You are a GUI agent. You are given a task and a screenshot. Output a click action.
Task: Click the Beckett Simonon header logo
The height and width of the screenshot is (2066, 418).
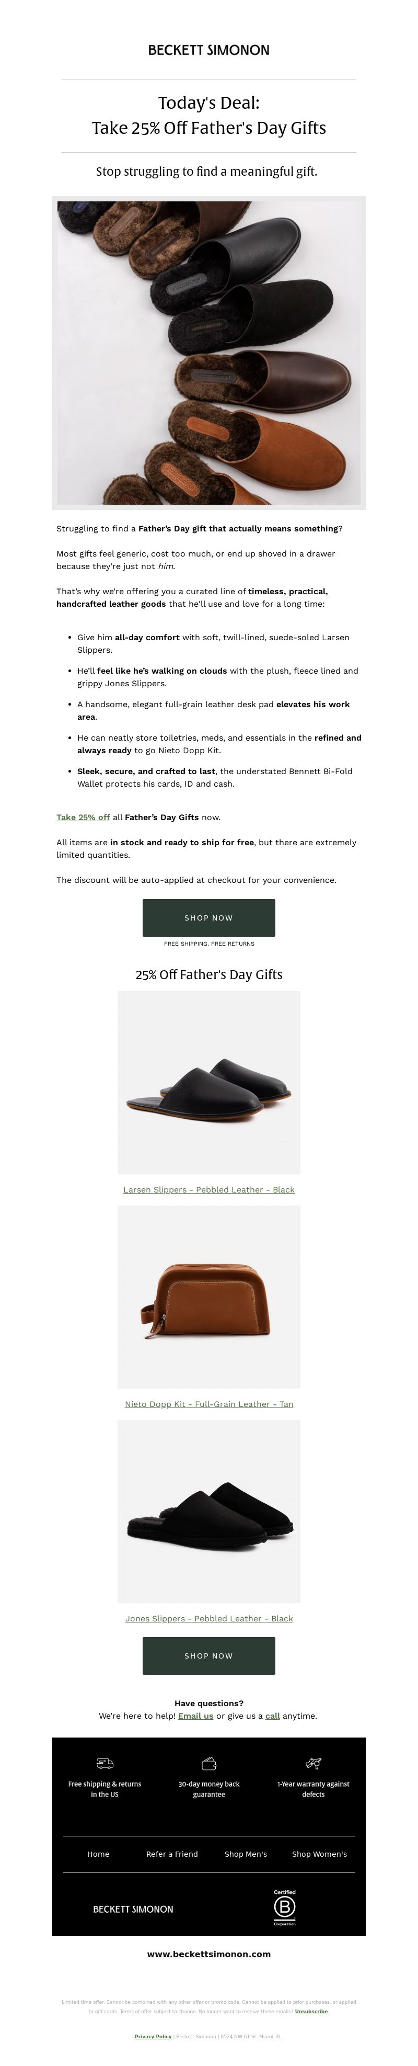(x=209, y=50)
